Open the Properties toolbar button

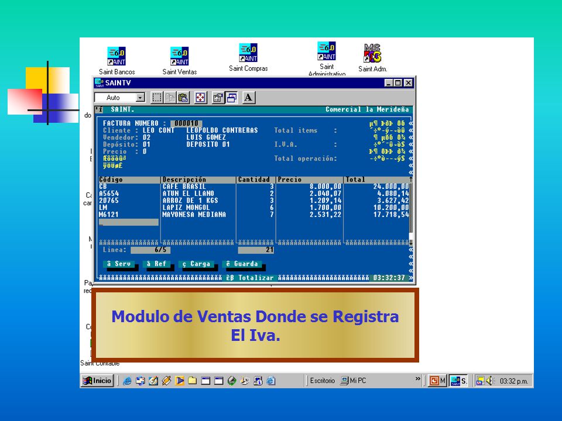pos(218,98)
